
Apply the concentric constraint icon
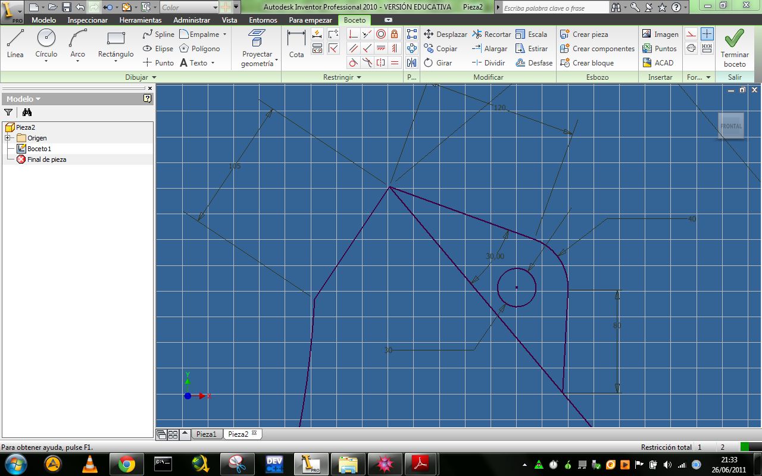[x=380, y=34]
